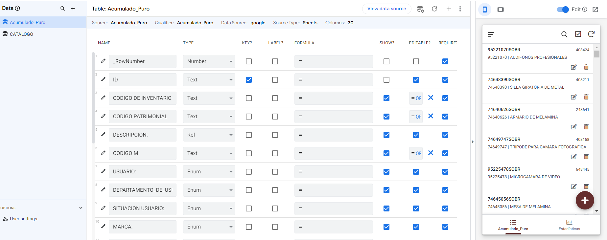Collapse the OPTIONS section chevron
Image resolution: width=607 pixels, height=240 pixels.
[81, 208]
